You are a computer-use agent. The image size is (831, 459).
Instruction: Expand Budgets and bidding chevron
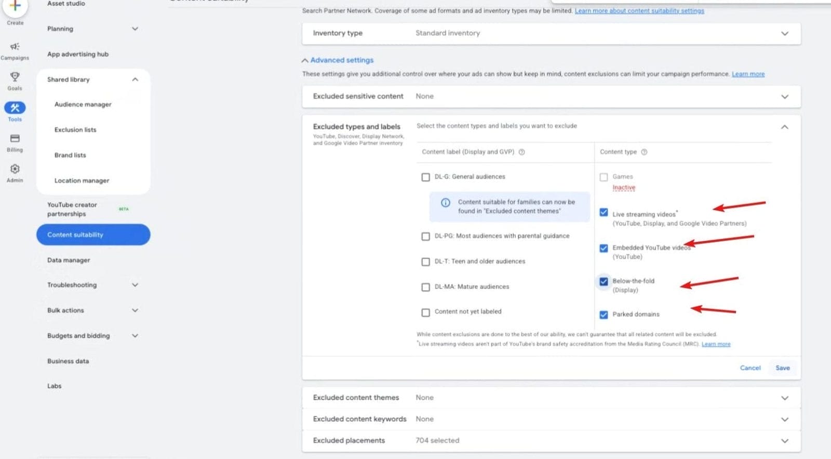pos(135,336)
